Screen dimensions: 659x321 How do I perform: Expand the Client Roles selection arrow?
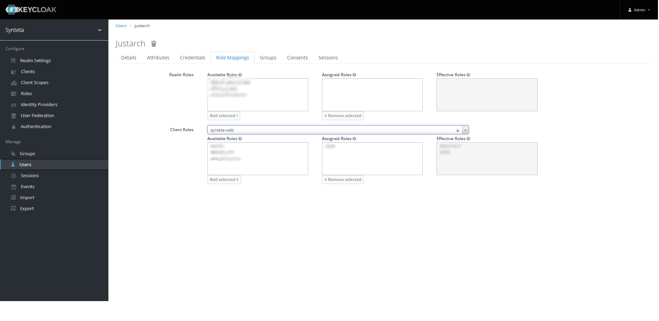coord(465,130)
